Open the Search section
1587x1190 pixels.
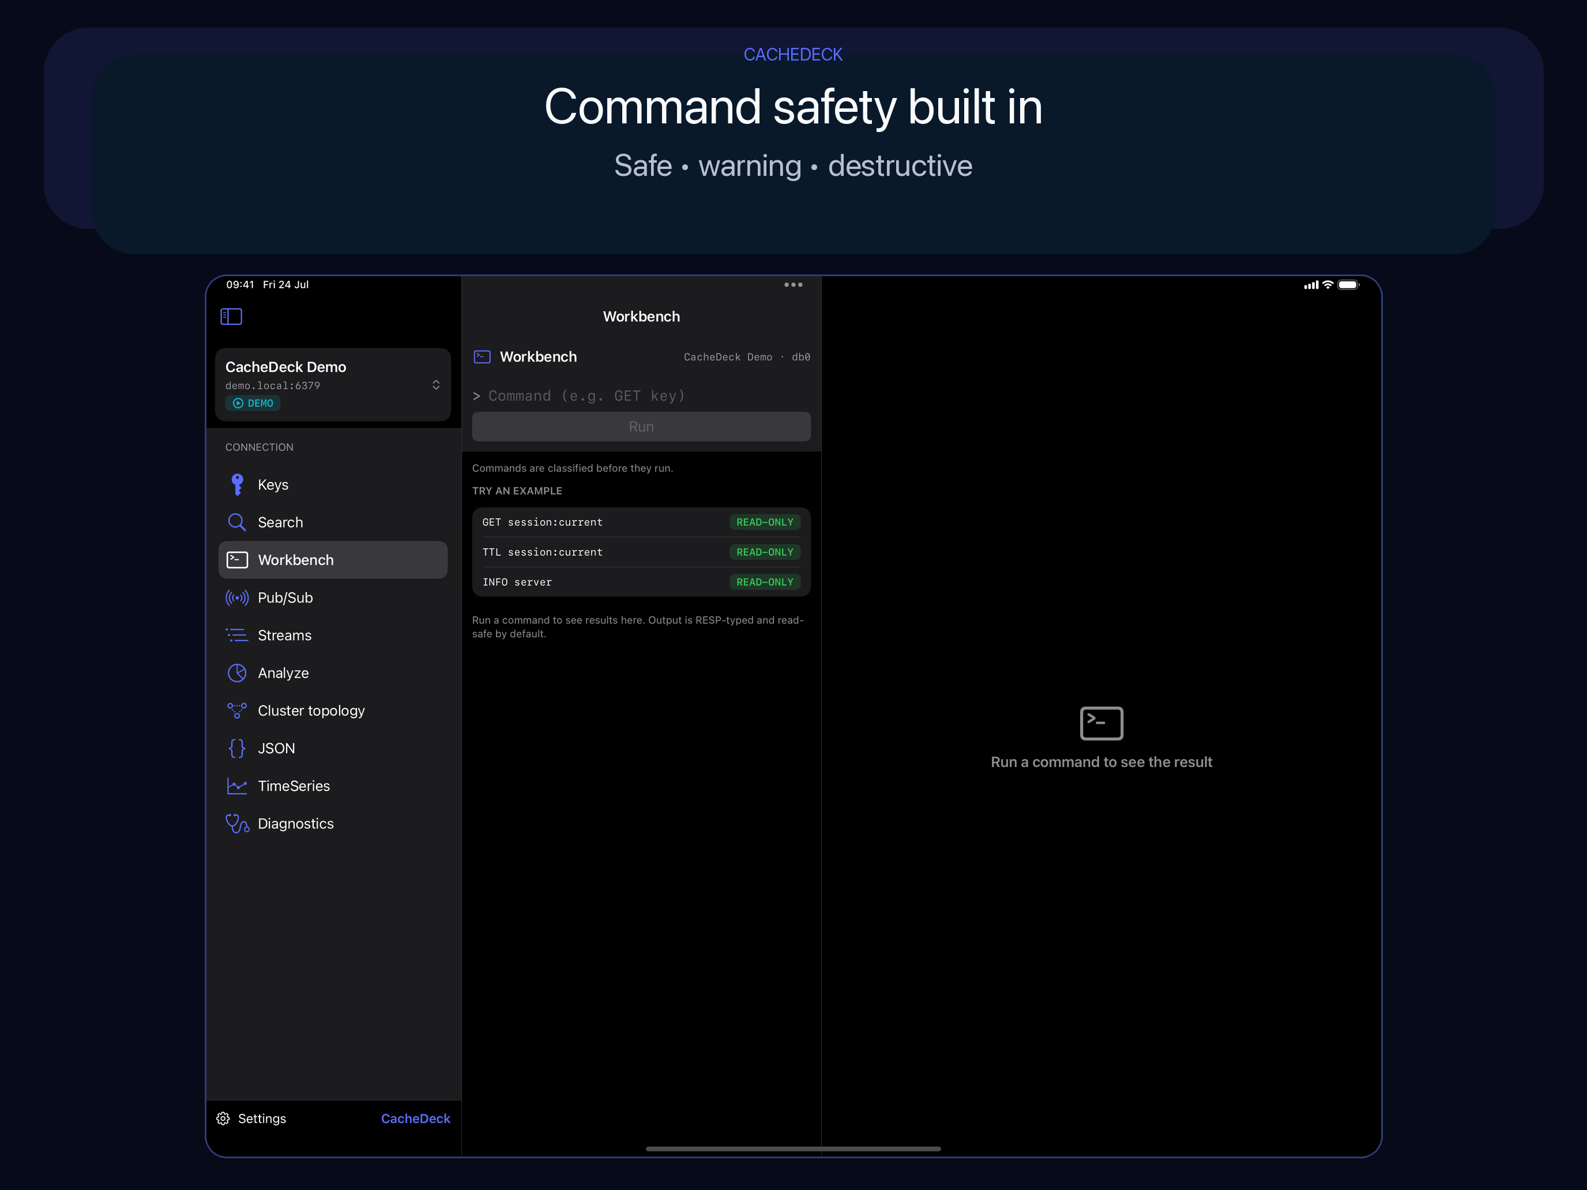coord(333,522)
